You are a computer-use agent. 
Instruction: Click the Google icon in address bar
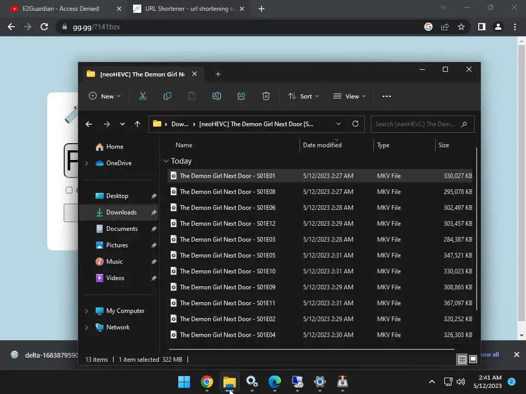[x=428, y=27]
